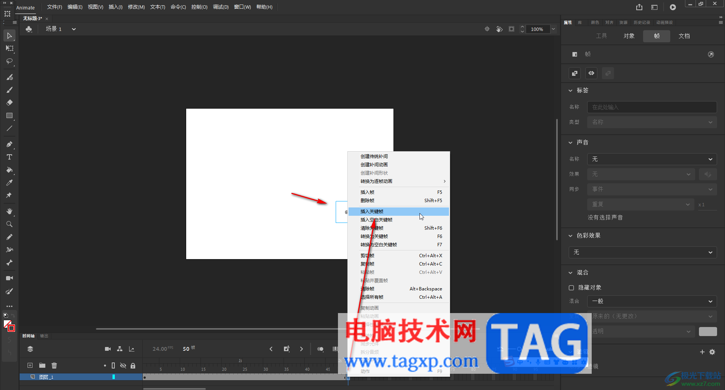
Task: Click the Test Movie play button
Action: [673, 7]
